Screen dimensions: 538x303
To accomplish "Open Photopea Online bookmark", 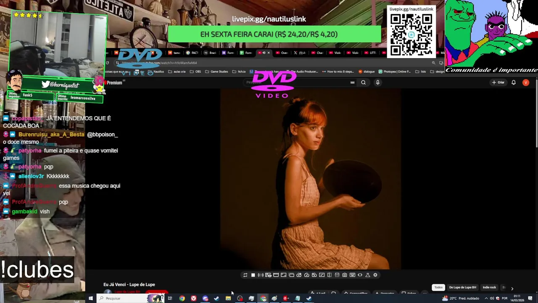I will pyautogui.click(x=395, y=72).
